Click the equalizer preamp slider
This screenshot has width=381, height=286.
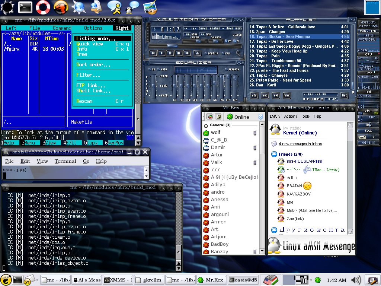click(153, 86)
